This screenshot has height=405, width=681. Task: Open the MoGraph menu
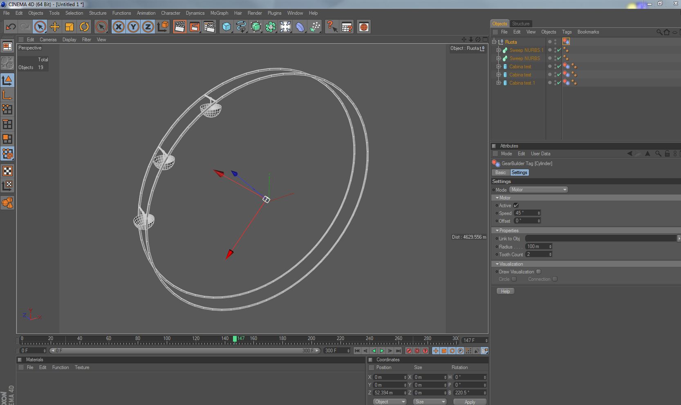219,13
